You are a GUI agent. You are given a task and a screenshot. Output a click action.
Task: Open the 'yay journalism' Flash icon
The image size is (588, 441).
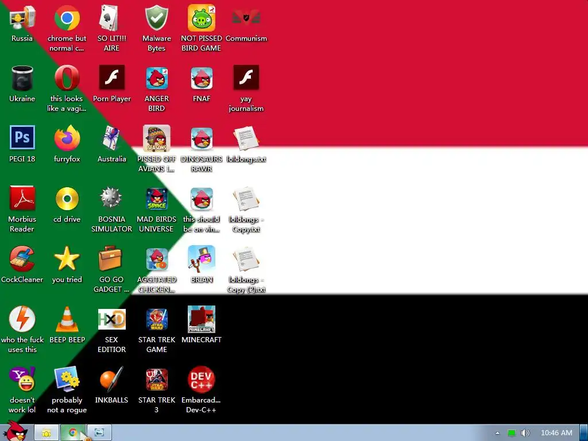pos(246,78)
